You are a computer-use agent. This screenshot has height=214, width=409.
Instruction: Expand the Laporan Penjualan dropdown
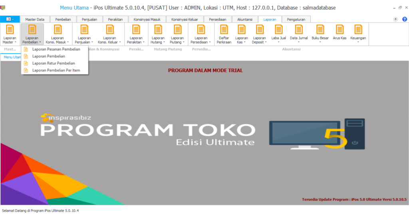84,34
